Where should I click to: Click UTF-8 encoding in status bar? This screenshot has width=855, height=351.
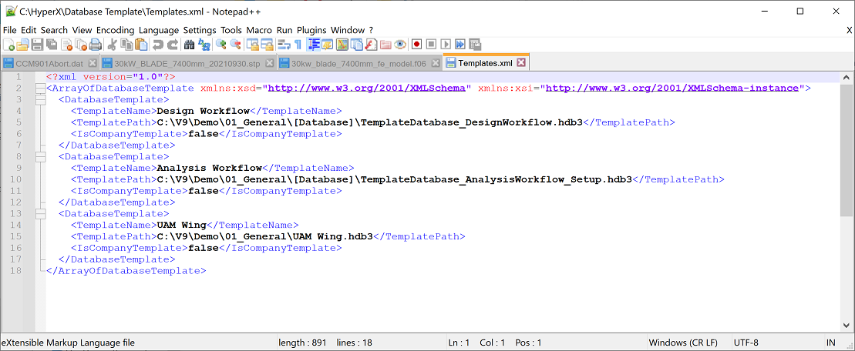click(746, 343)
